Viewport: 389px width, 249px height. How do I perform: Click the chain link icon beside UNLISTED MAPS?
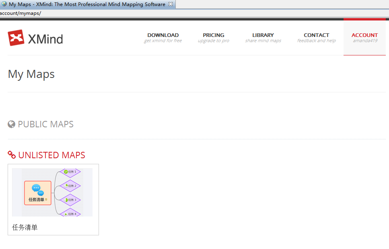pyautogui.click(x=12, y=155)
